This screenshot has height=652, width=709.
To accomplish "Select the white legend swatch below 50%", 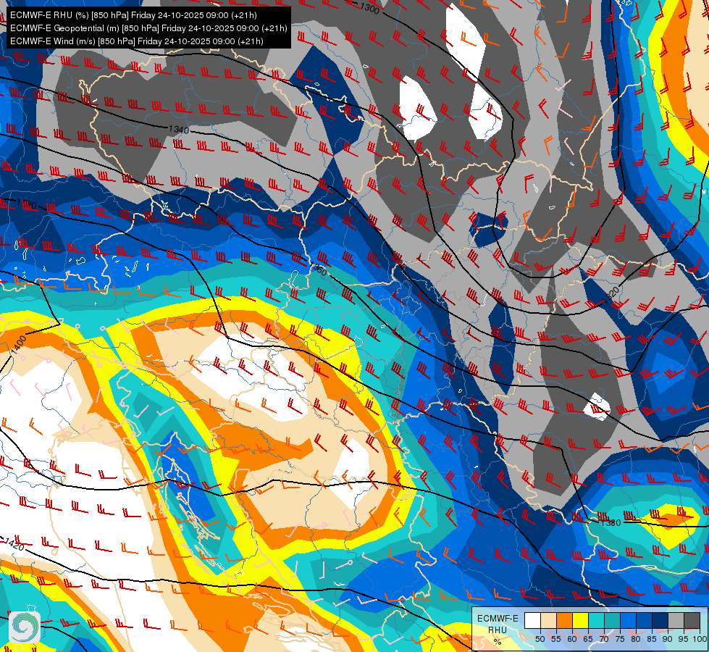I will tap(532, 620).
